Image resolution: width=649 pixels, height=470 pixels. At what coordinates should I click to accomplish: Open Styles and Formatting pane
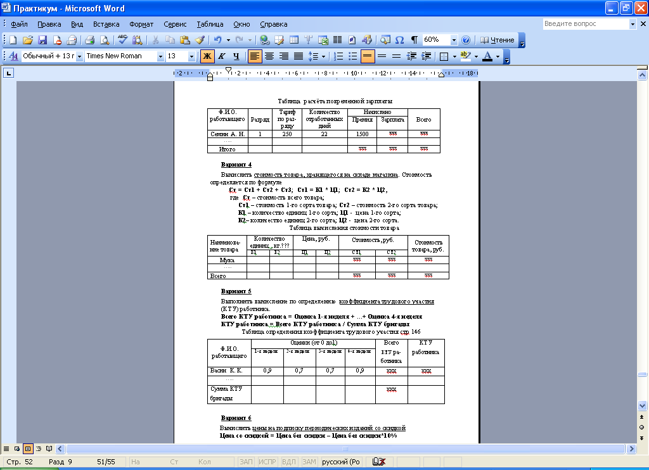click(13, 56)
